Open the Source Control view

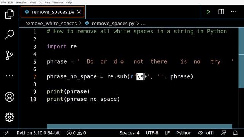(9, 55)
